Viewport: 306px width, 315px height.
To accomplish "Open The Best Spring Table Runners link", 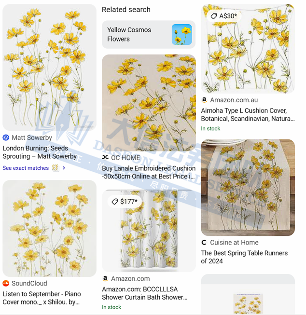I will pos(244,257).
